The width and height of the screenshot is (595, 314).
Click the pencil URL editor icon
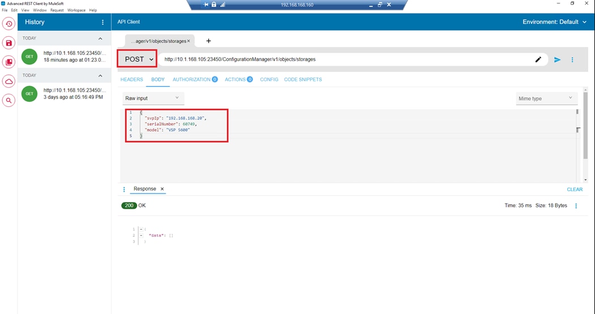pos(538,59)
